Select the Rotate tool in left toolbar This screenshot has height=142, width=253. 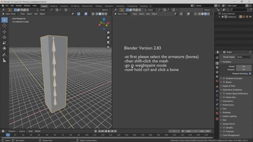tap(4, 37)
